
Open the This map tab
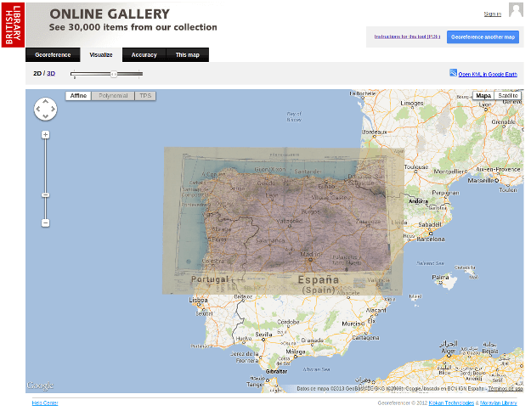[x=187, y=55]
